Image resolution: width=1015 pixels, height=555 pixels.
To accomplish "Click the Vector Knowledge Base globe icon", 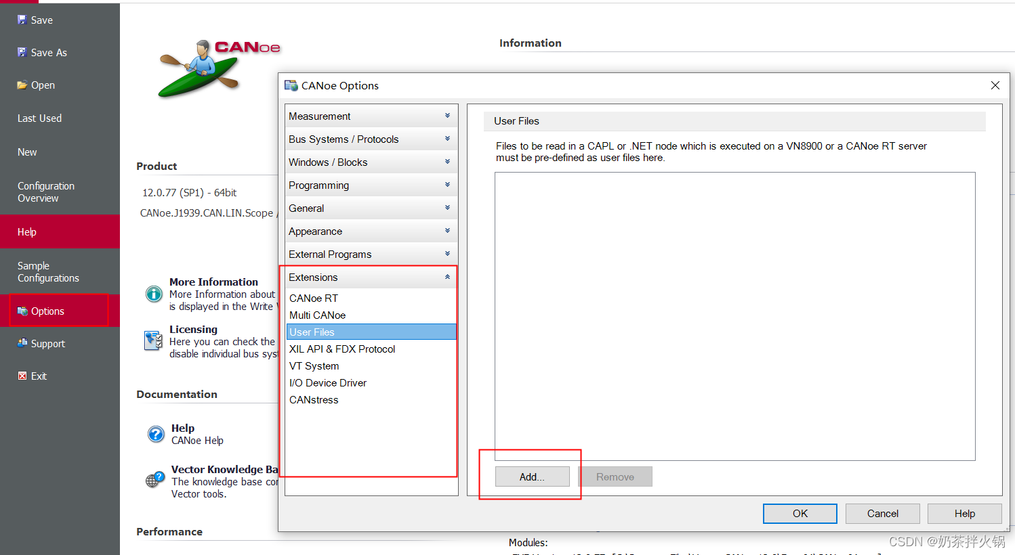I will tap(155, 480).
